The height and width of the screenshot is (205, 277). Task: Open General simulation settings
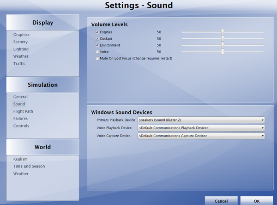(x=20, y=97)
